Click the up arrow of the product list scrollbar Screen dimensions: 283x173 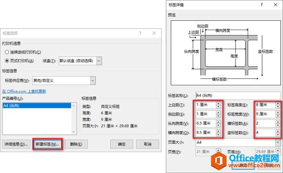click(x=74, y=105)
